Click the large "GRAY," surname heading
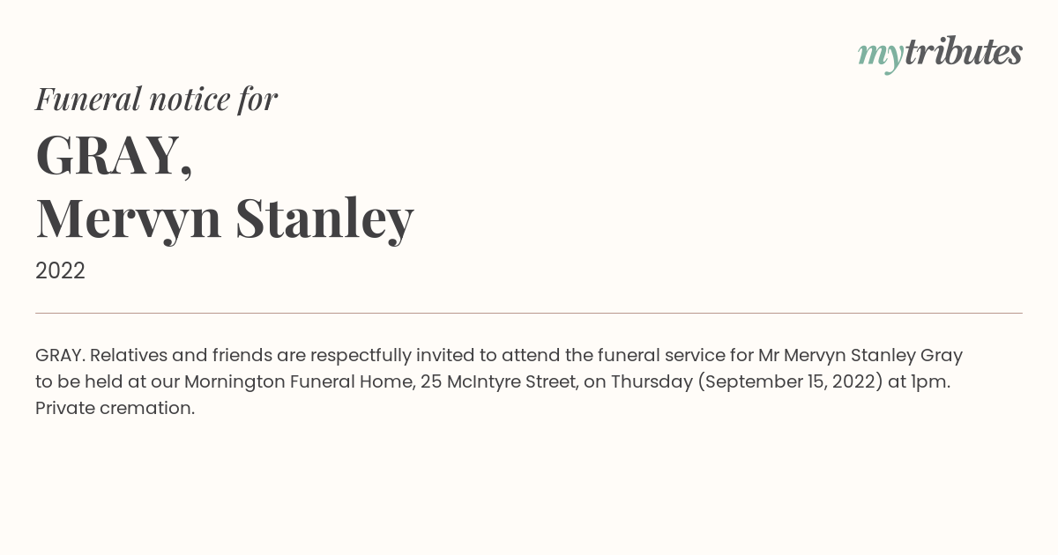 pyautogui.click(x=114, y=155)
